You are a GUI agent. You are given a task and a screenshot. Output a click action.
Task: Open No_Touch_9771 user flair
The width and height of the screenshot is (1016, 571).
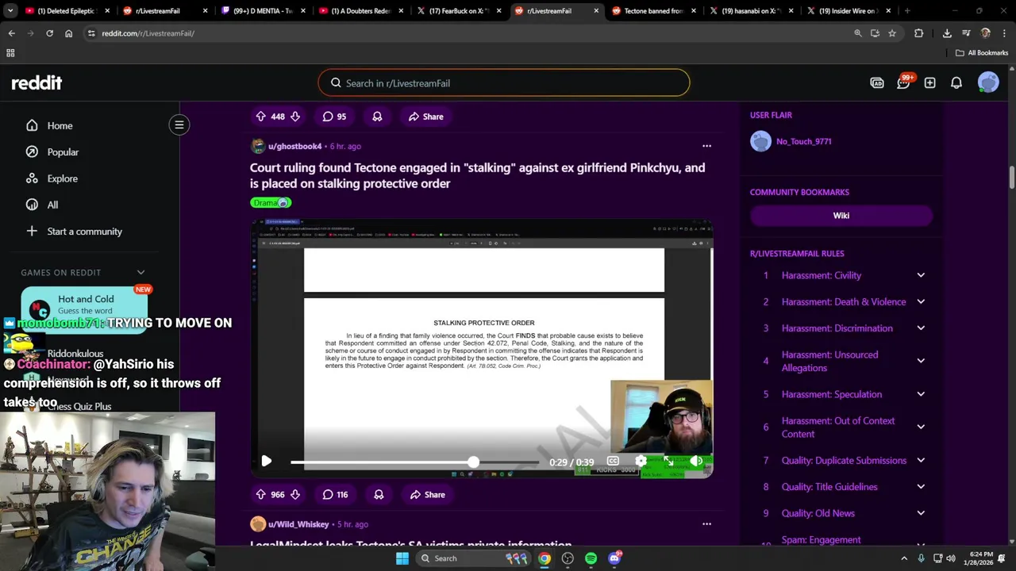803,141
